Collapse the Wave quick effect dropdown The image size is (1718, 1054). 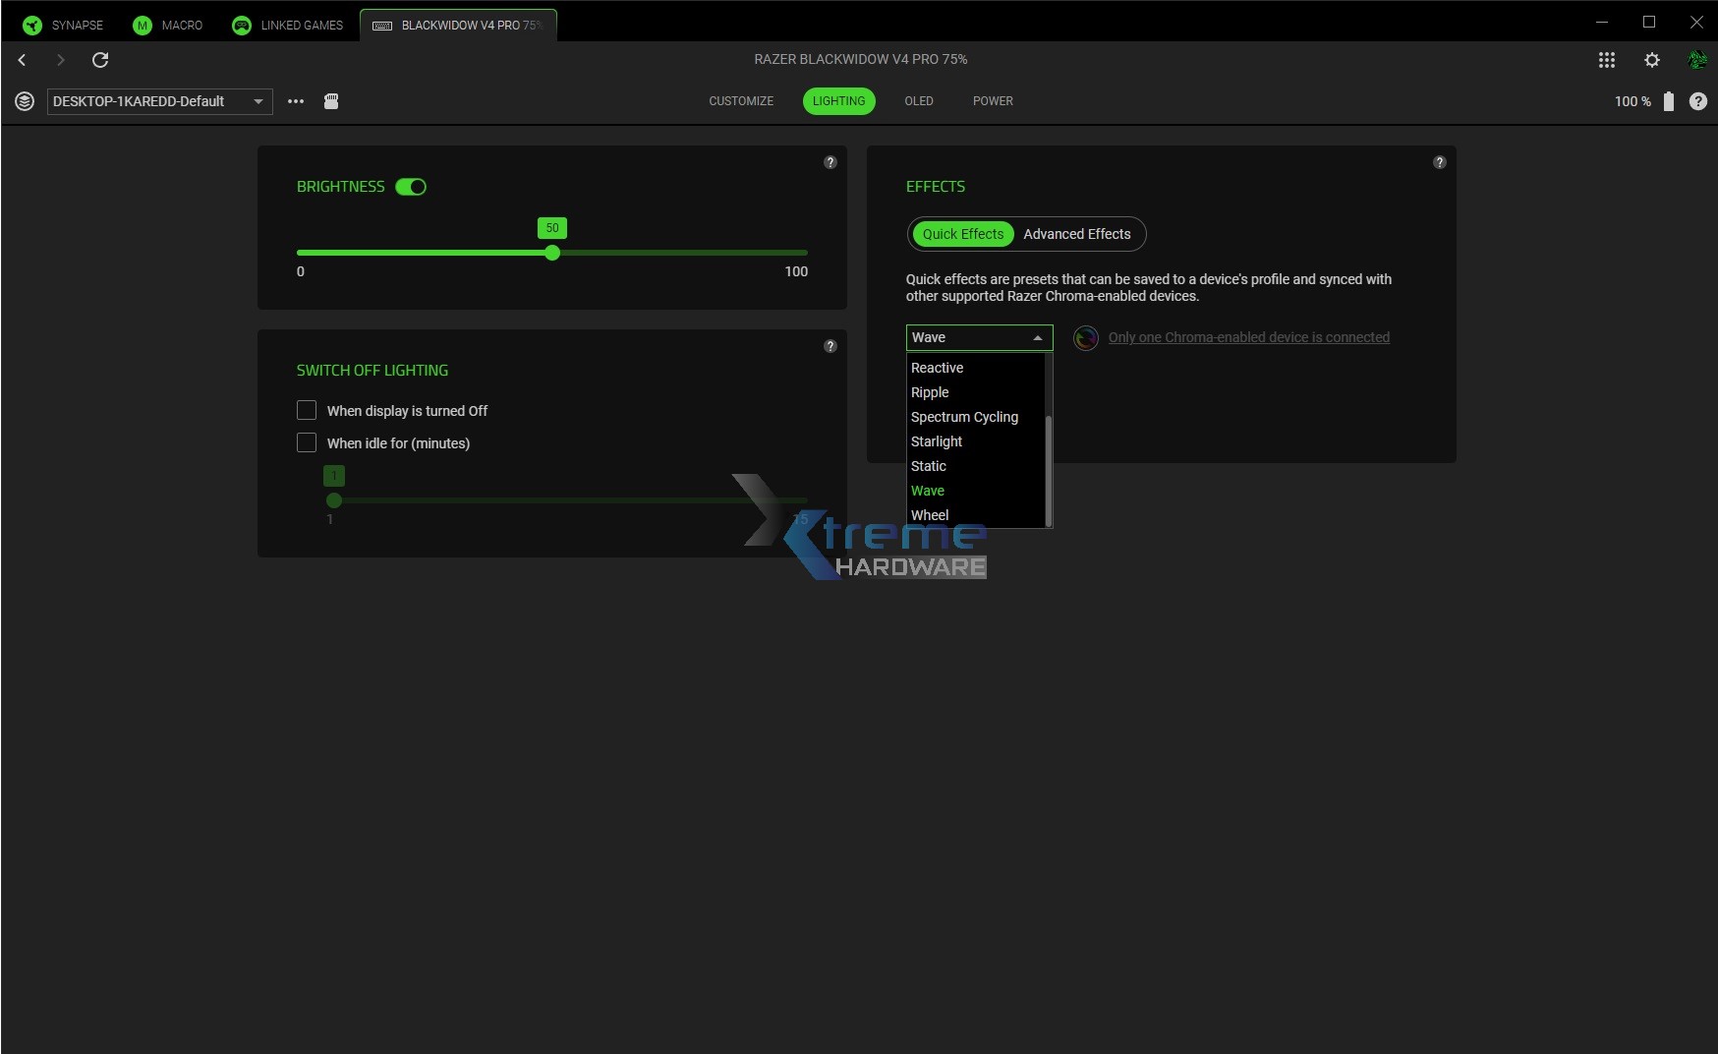point(1037,337)
